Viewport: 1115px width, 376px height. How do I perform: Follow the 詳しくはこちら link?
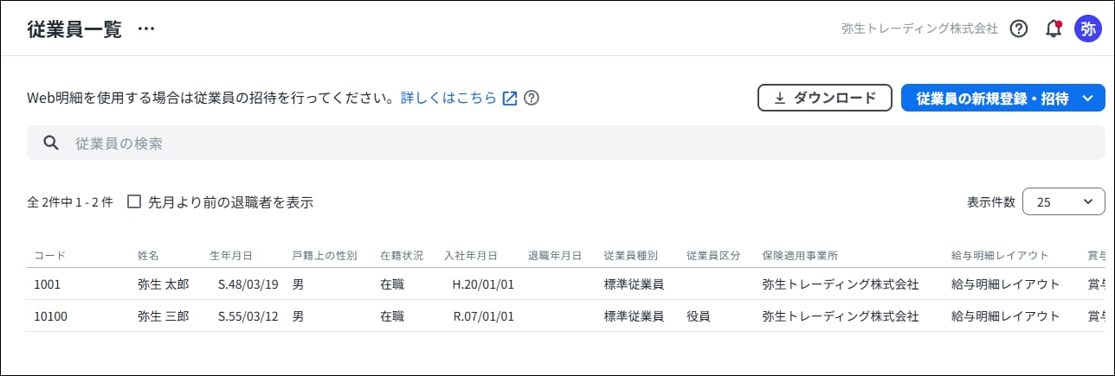click(448, 98)
